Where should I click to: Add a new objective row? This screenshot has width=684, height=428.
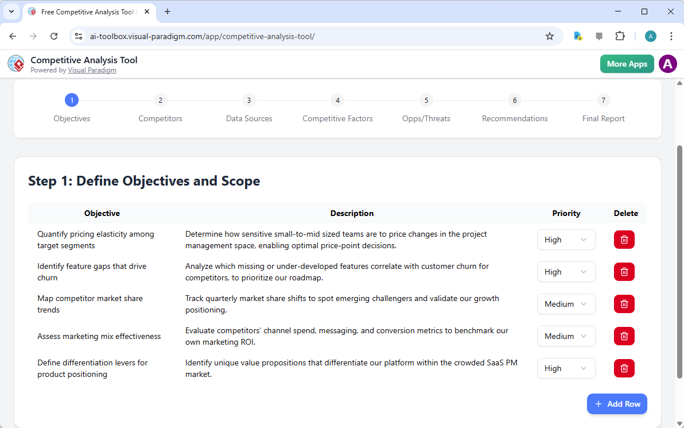coord(617,404)
